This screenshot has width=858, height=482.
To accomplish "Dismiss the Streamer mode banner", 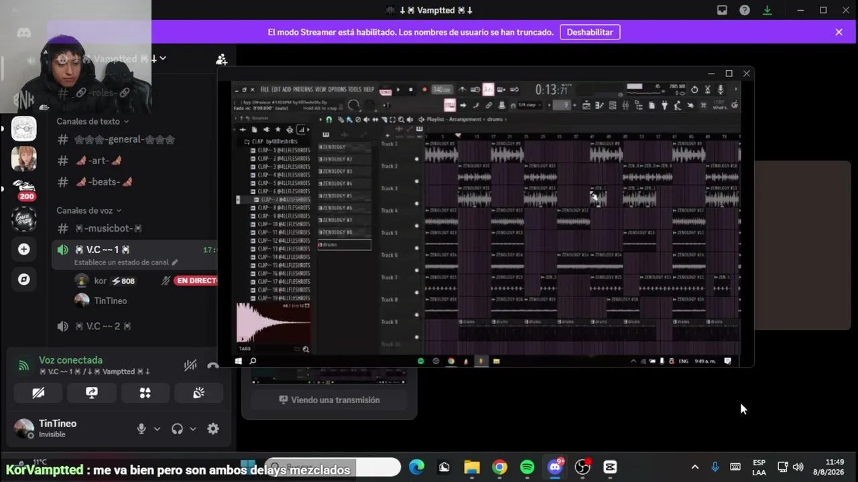I will pyautogui.click(x=839, y=32).
